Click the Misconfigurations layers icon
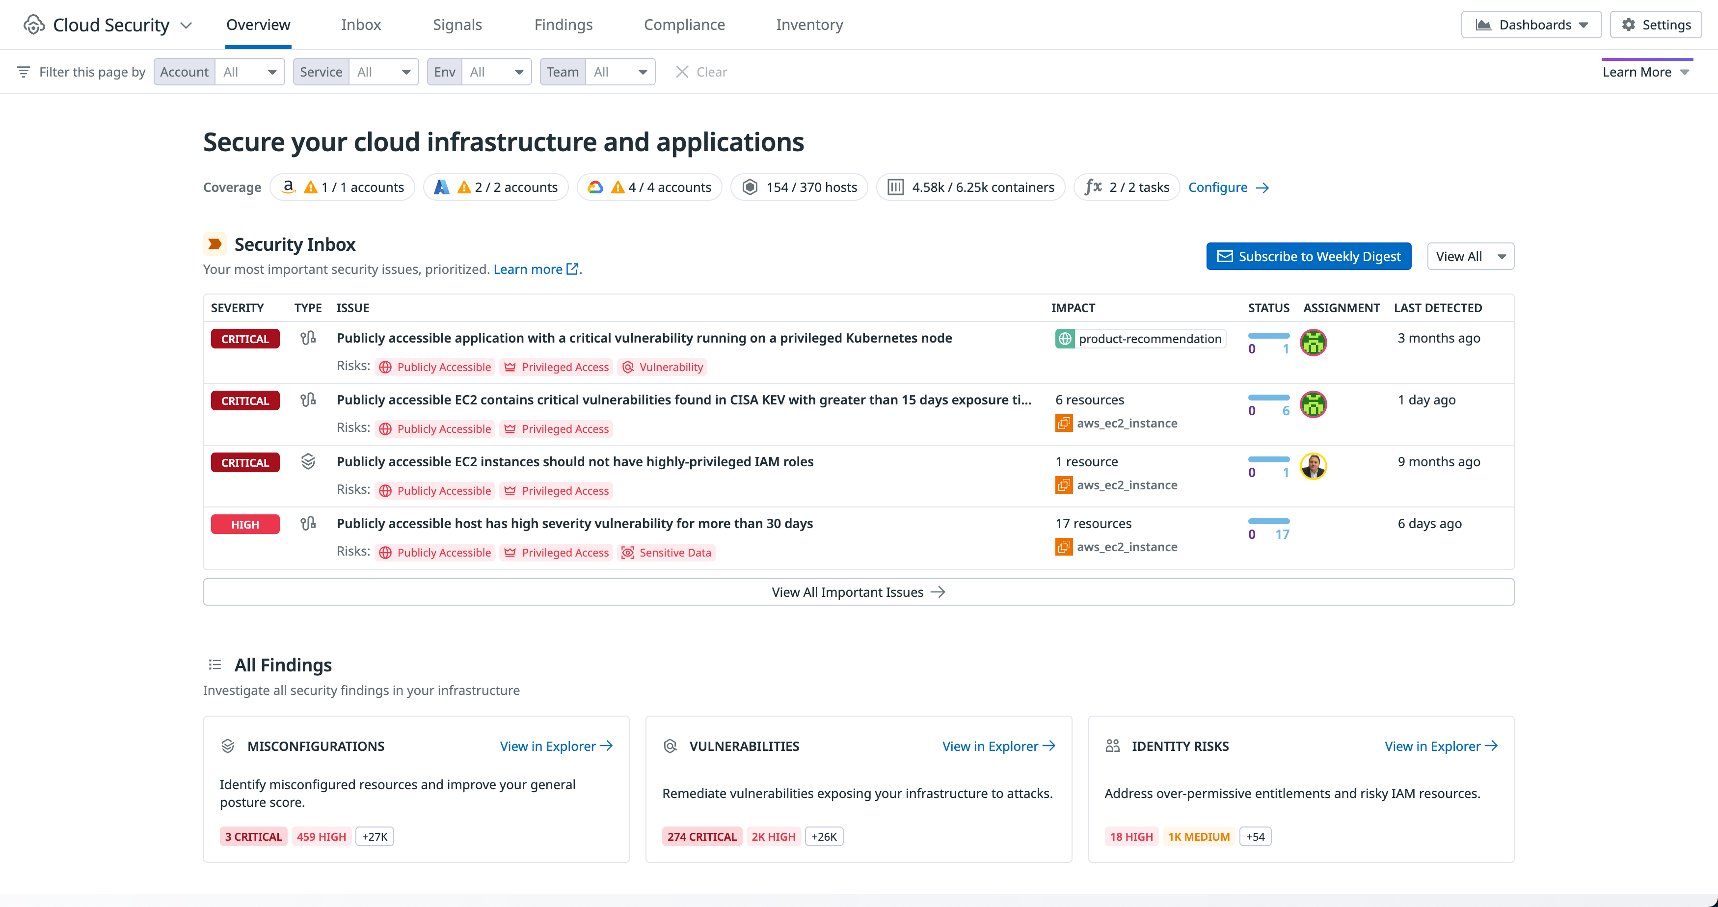1718x907 pixels. click(x=227, y=747)
